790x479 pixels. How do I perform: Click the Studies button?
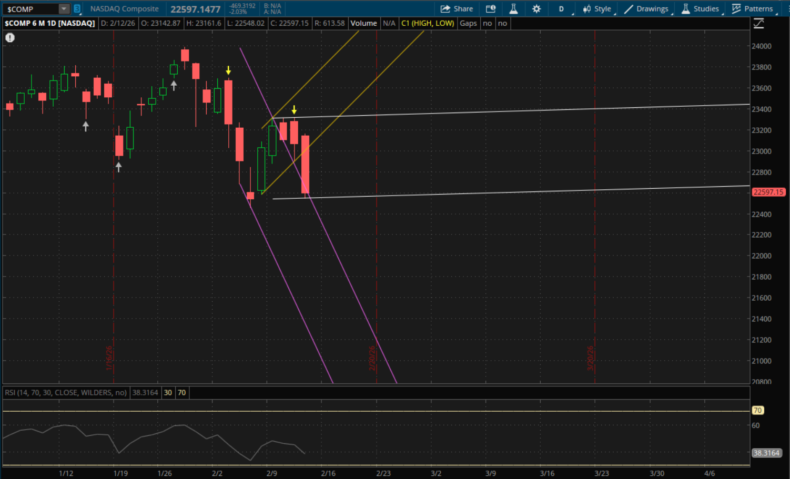[700, 9]
